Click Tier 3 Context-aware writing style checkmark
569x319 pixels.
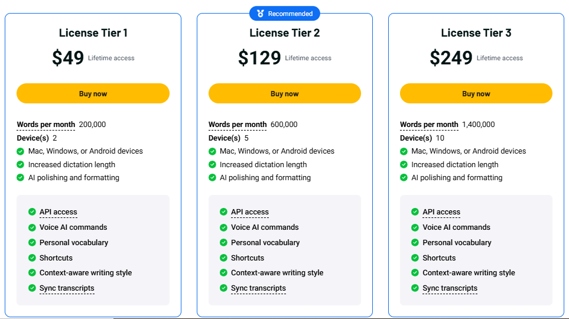(x=415, y=273)
